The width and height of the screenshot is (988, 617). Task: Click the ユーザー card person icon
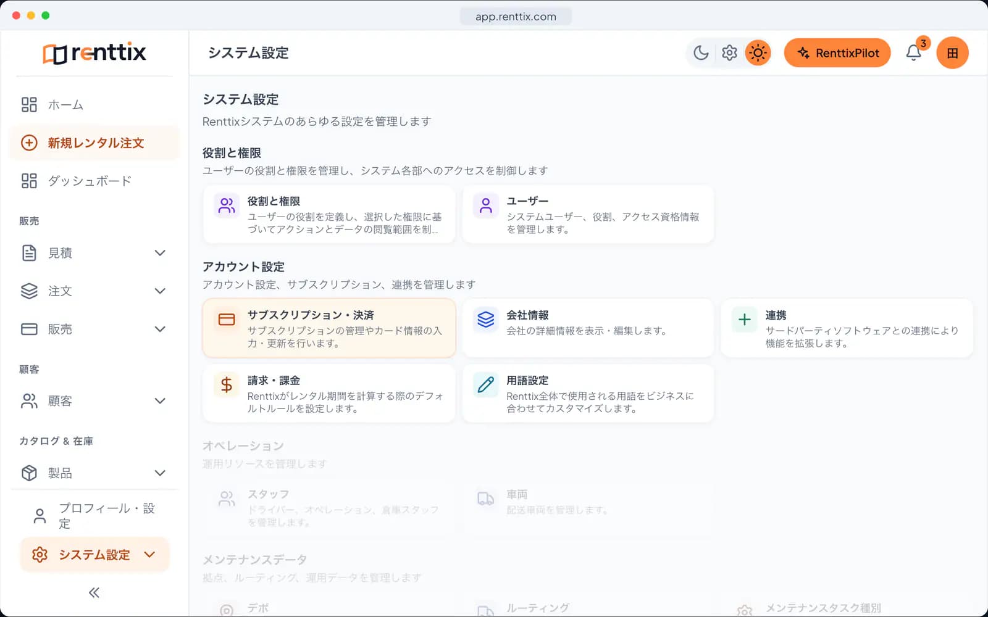486,205
